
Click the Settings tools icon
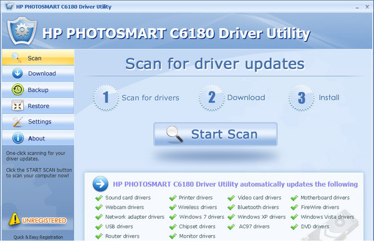[x=18, y=121]
